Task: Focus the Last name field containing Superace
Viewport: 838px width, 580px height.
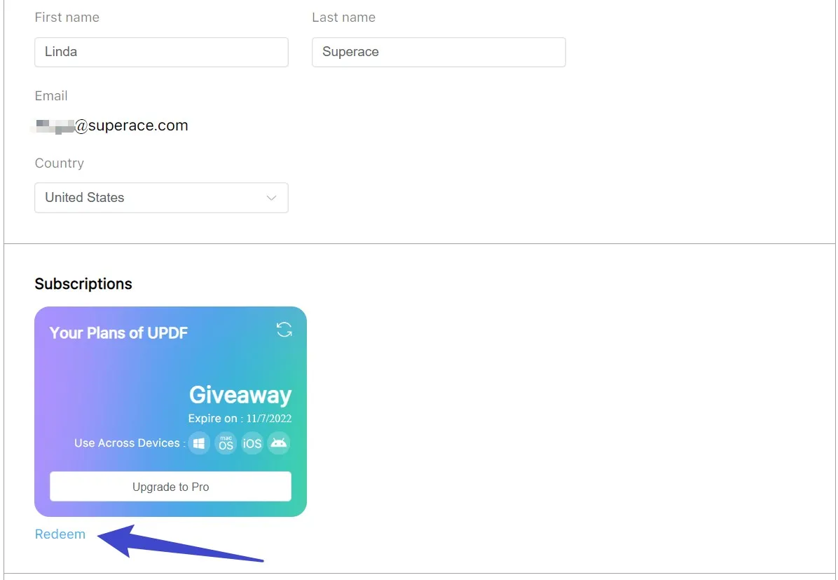Action: click(x=439, y=52)
